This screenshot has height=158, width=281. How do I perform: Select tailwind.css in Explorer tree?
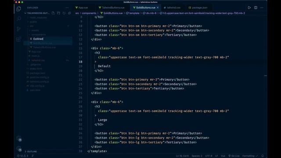pos(38,61)
